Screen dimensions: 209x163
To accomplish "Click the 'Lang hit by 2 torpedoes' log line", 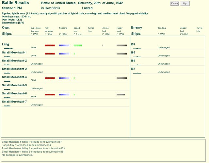I will [26, 145].
